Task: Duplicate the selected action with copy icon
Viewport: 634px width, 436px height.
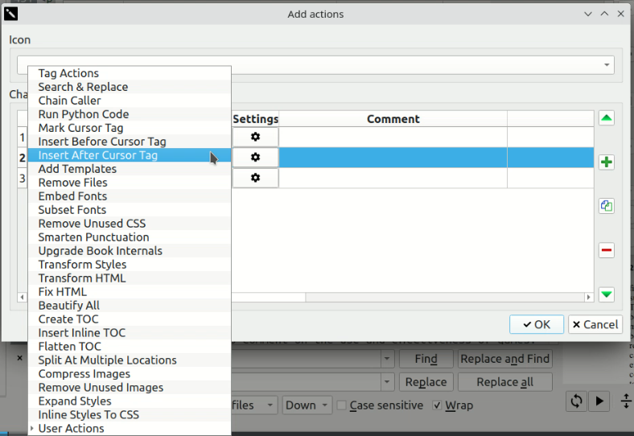Action: (x=607, y=206)
